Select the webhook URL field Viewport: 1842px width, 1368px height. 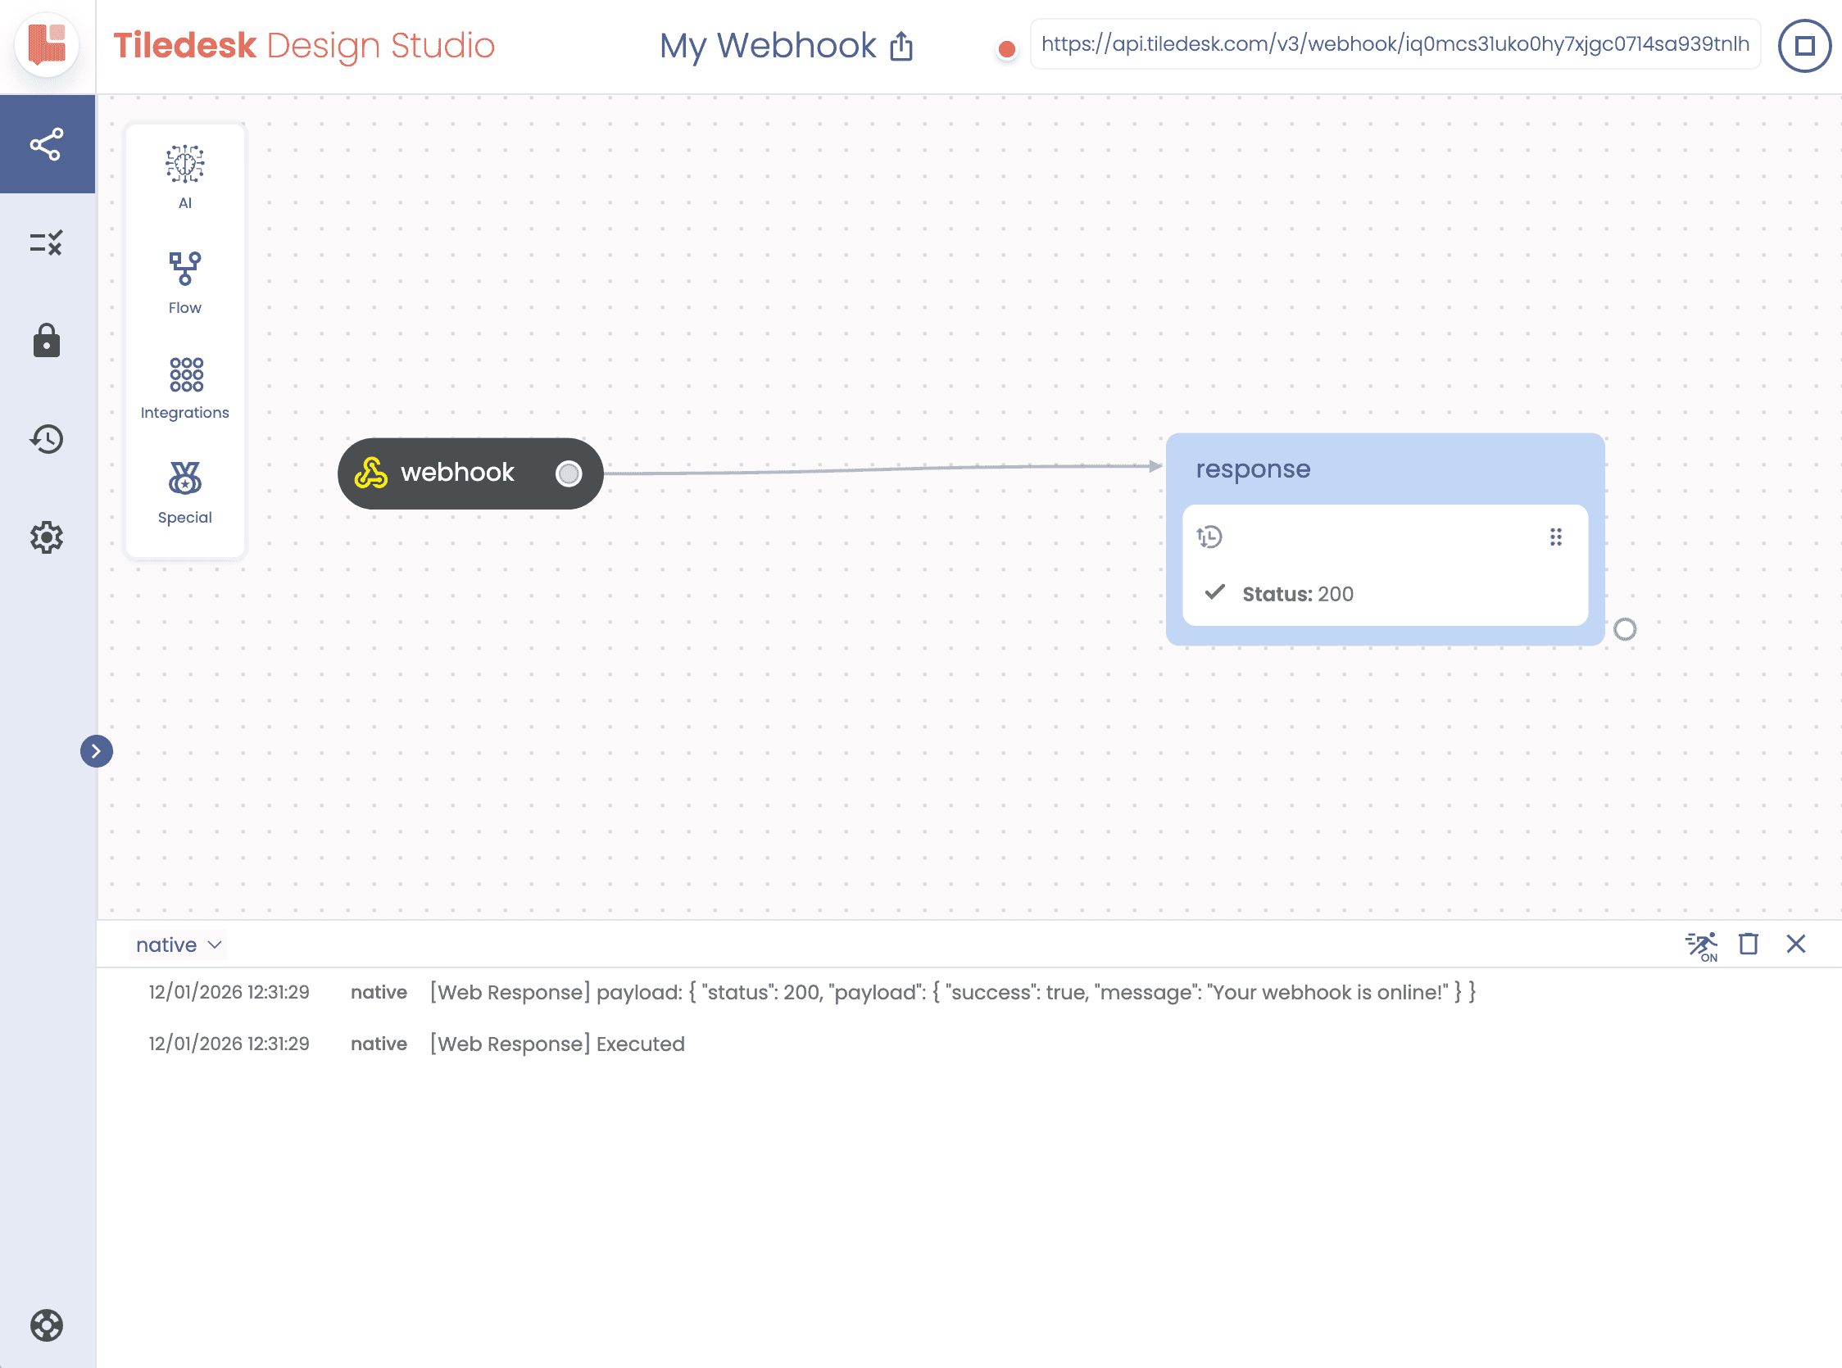pos(1395,44)
